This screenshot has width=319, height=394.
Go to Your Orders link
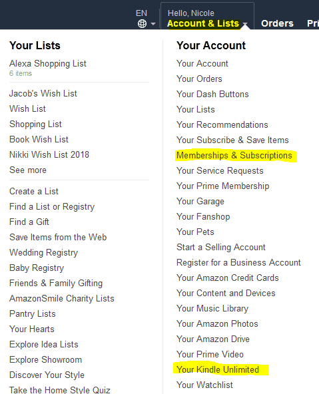click(199, 79)
